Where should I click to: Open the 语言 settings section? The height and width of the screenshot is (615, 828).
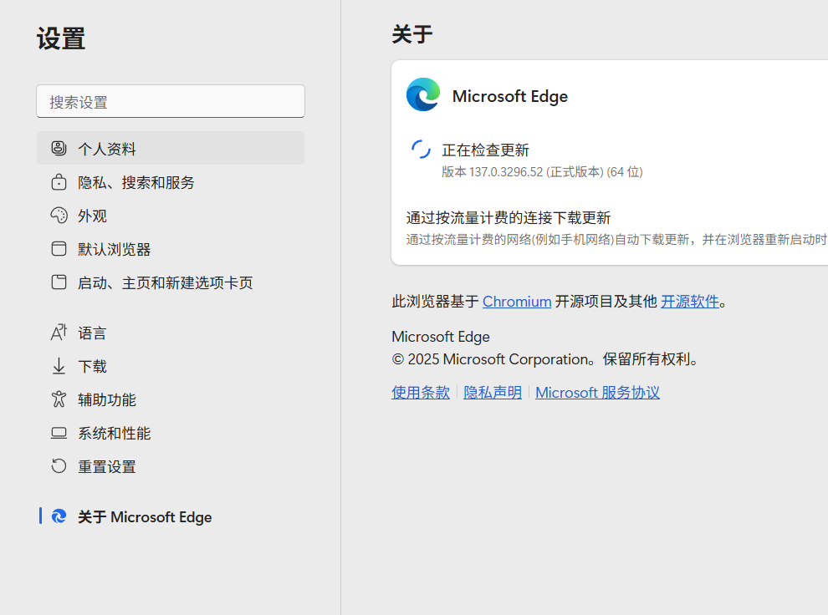point(171,333)
